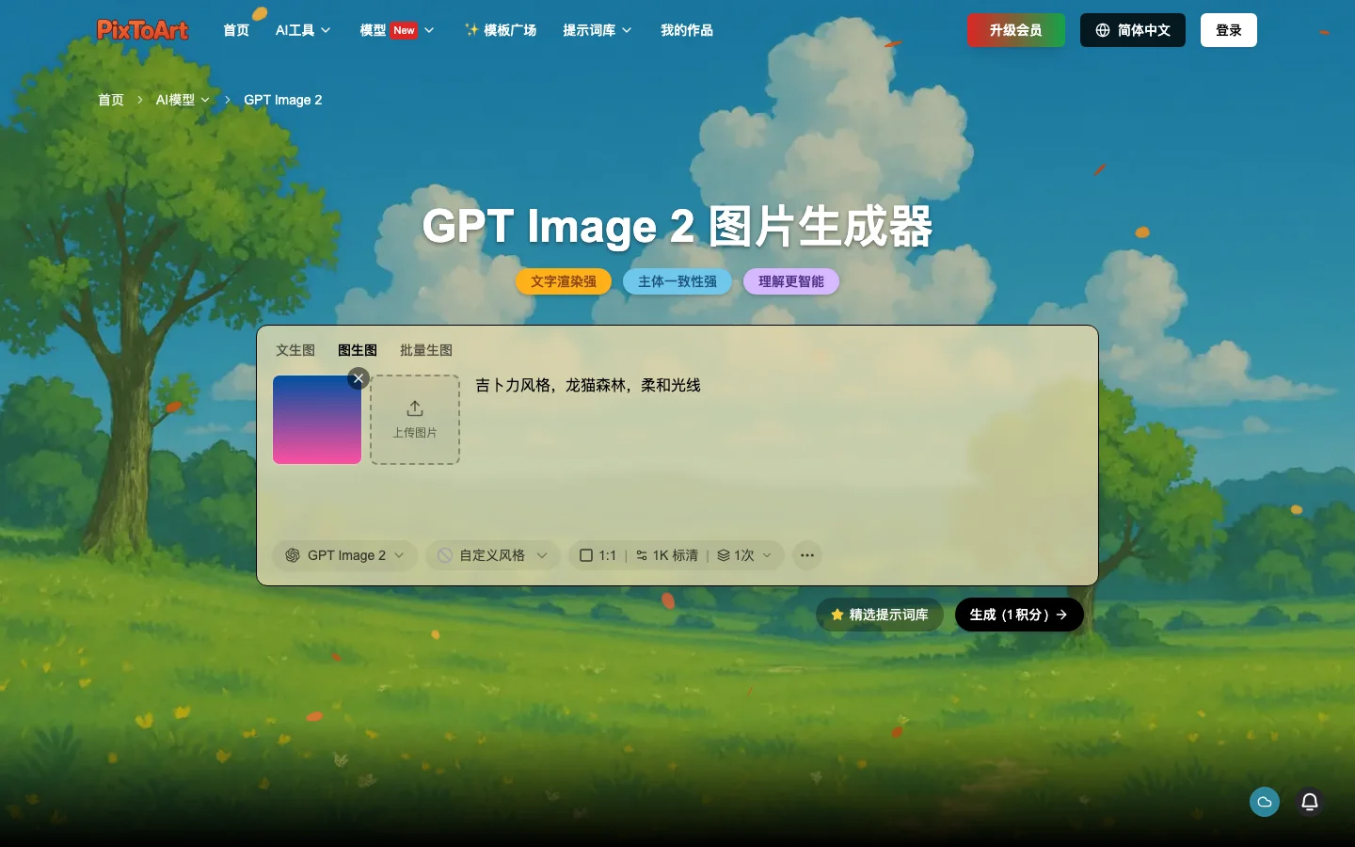This screenshot has width=1355, height=847.
Task: Remove the uploaded gradient image
Action: click(359, 378)
